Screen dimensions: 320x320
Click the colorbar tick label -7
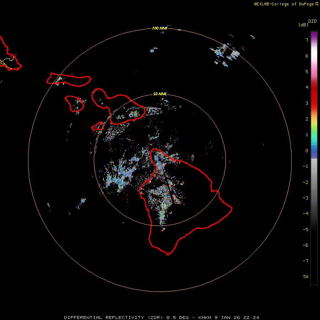(305, 261)
